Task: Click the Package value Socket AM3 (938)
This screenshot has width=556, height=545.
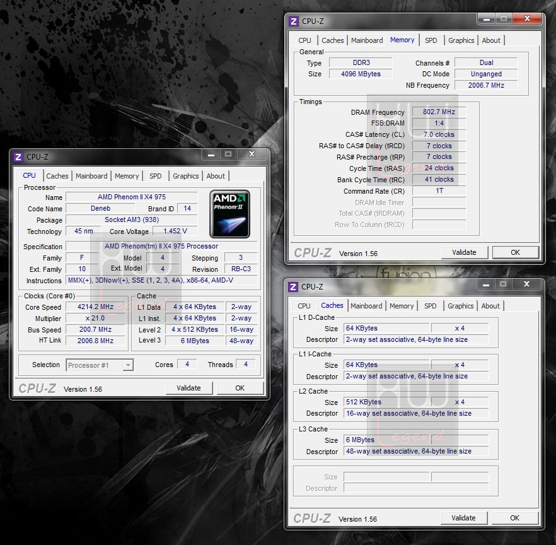Action: pyautogui.click(x=132, y=220)
